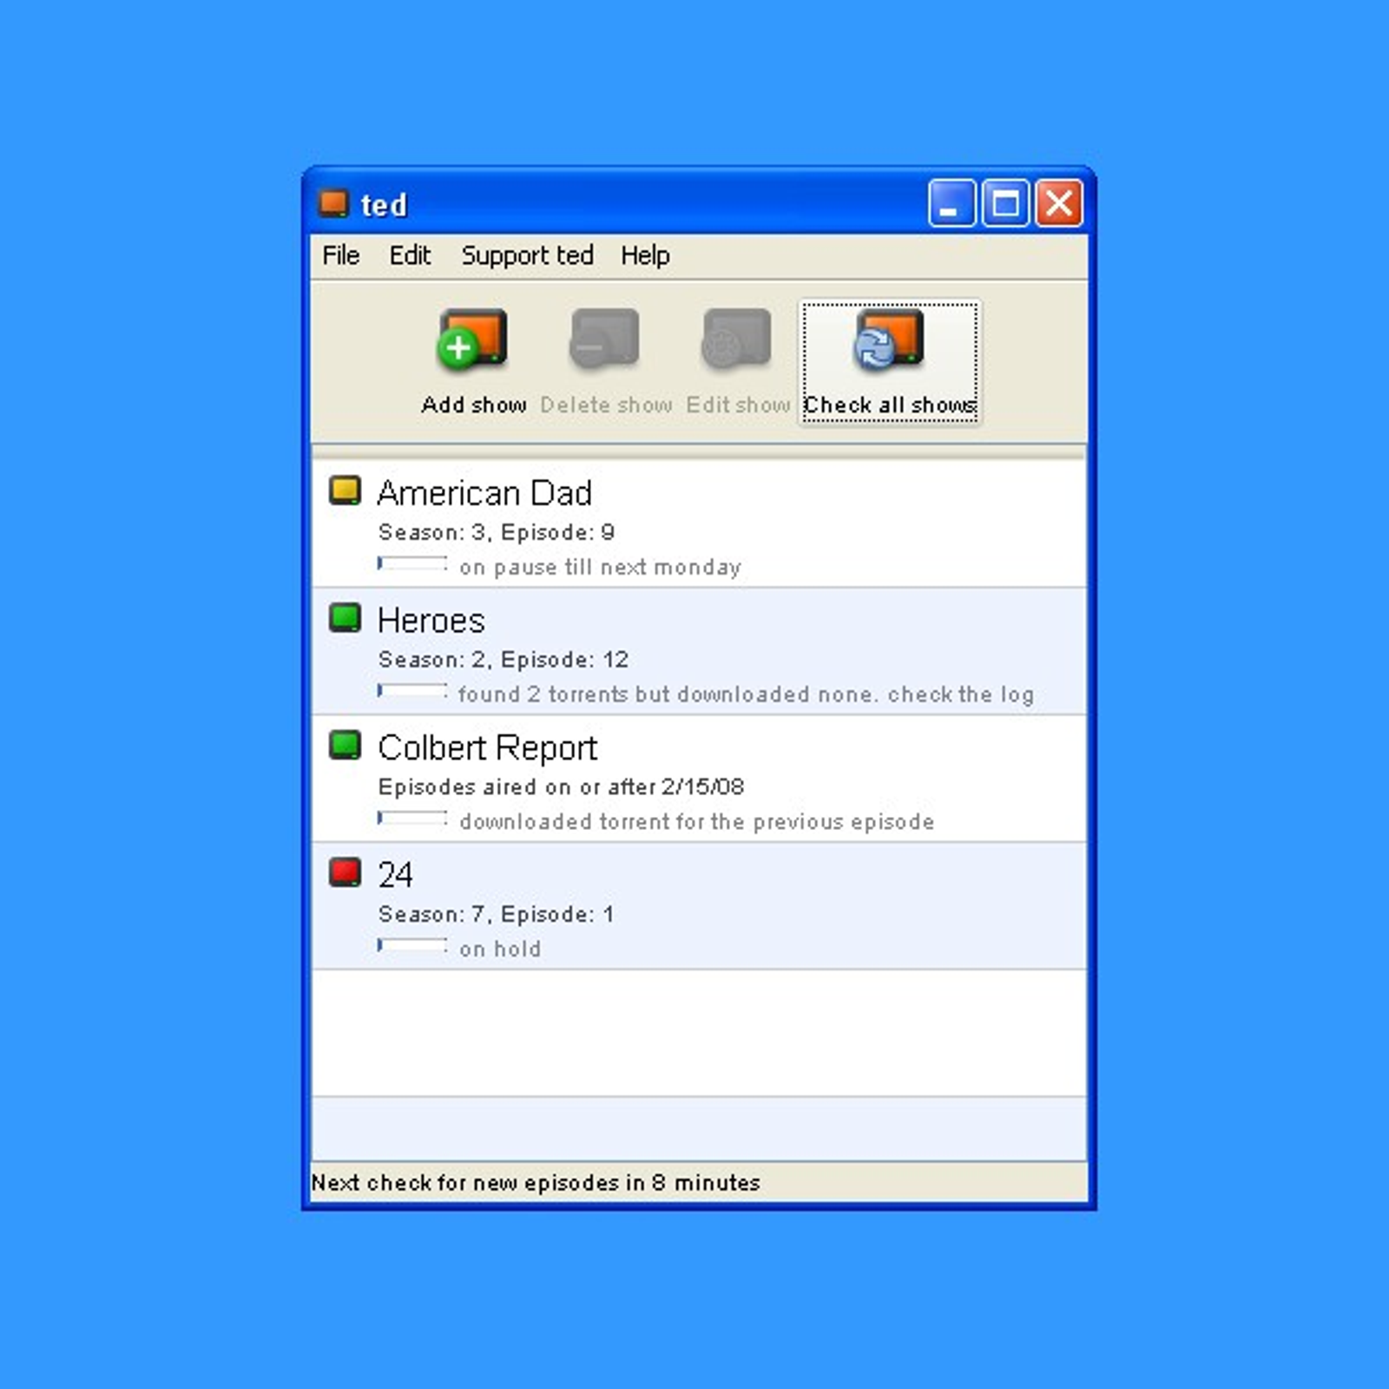
Task: Click the progress bar under 24
Action: coord(412,946)
